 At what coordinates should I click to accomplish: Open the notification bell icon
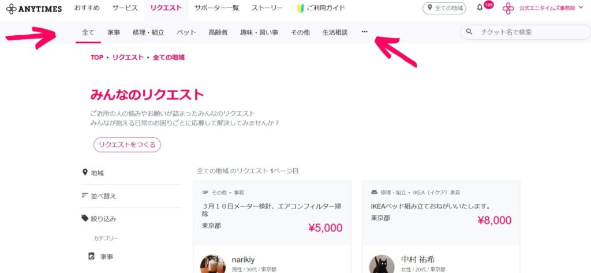[480, 8]
